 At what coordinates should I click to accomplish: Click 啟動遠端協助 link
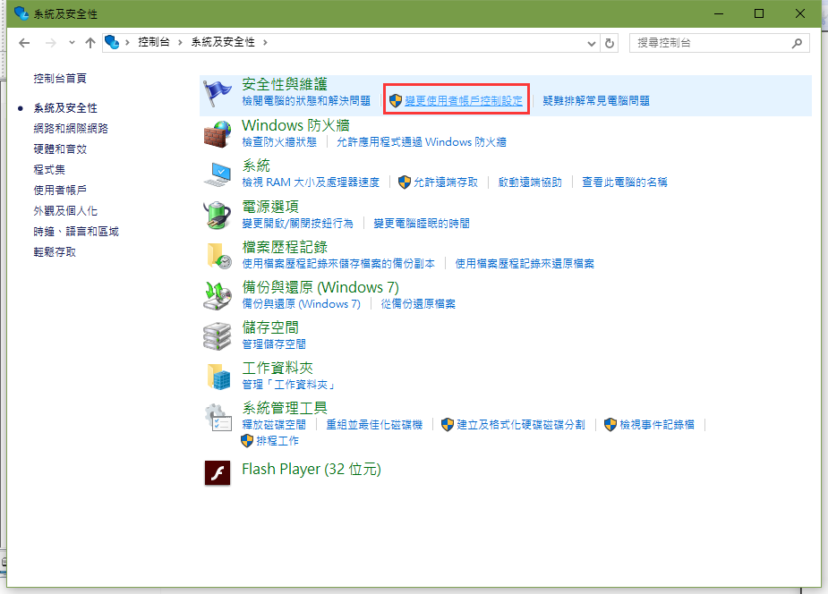530,182
